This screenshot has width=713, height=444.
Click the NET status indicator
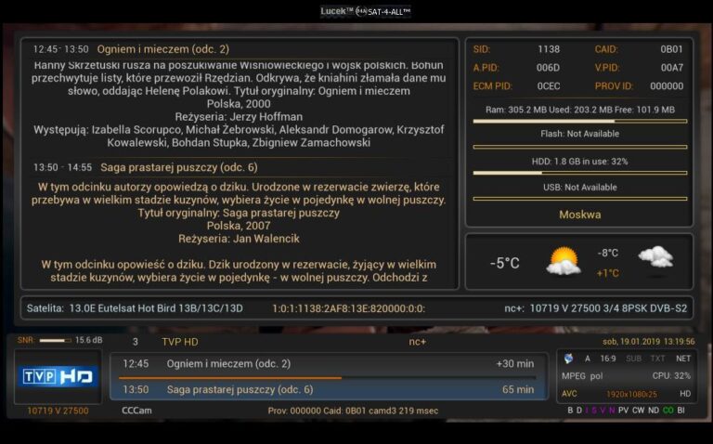click(x=683, y=359)
